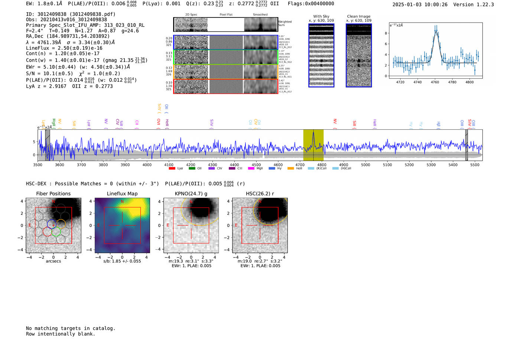Open the With Sky image cutout
The width and height of the screenshot is (520, 354).
coord(321,55)
